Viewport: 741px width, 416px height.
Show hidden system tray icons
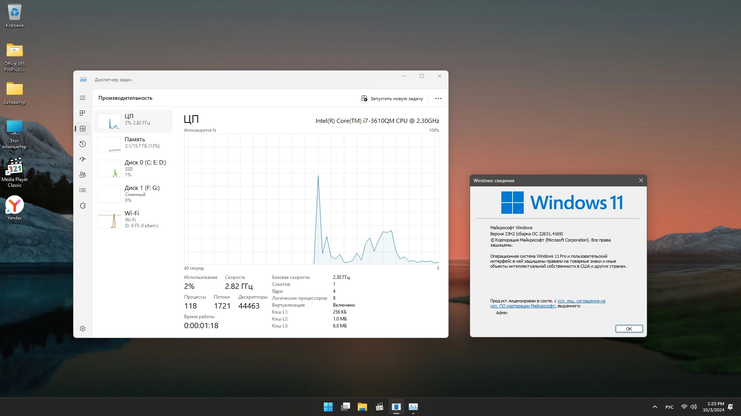[x=655, y=407]
